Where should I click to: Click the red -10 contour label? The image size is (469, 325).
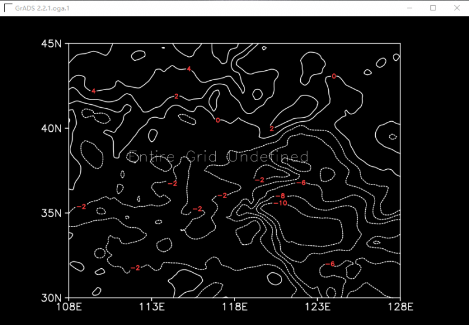tap(280, 203)
